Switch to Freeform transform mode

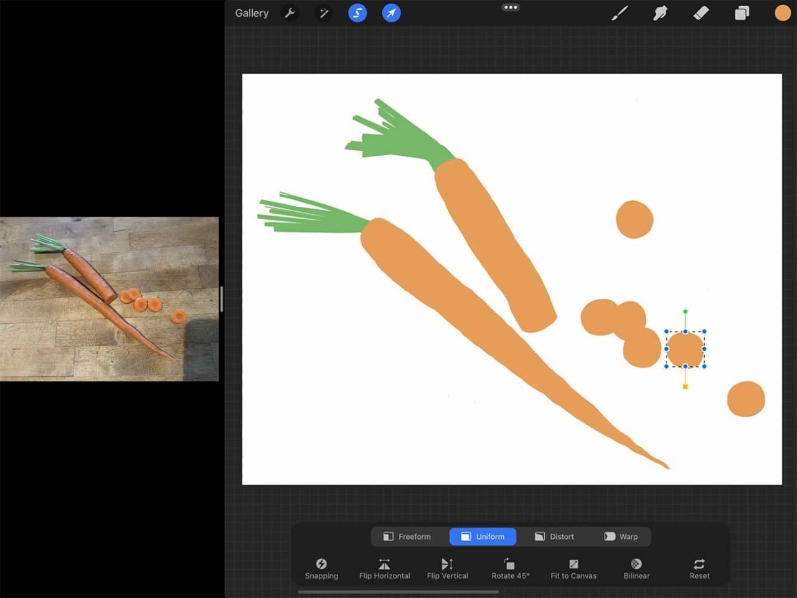click(x=408, y=536)
